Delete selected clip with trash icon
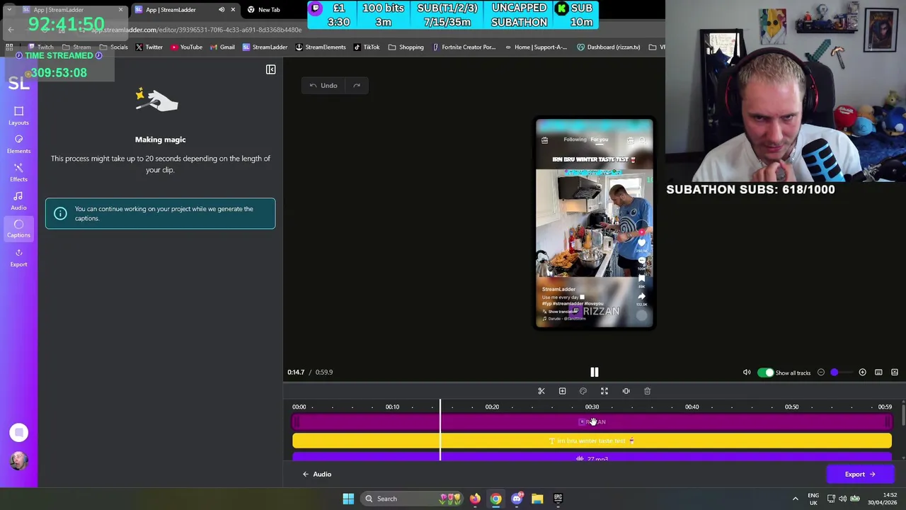This screenshot has width=906, height=510. click(647, 391)
